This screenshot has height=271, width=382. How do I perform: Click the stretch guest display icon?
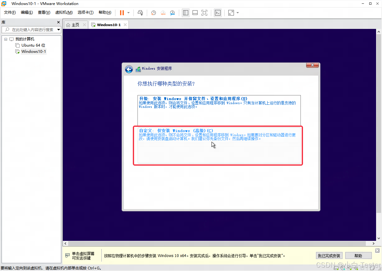click(231, 13)
